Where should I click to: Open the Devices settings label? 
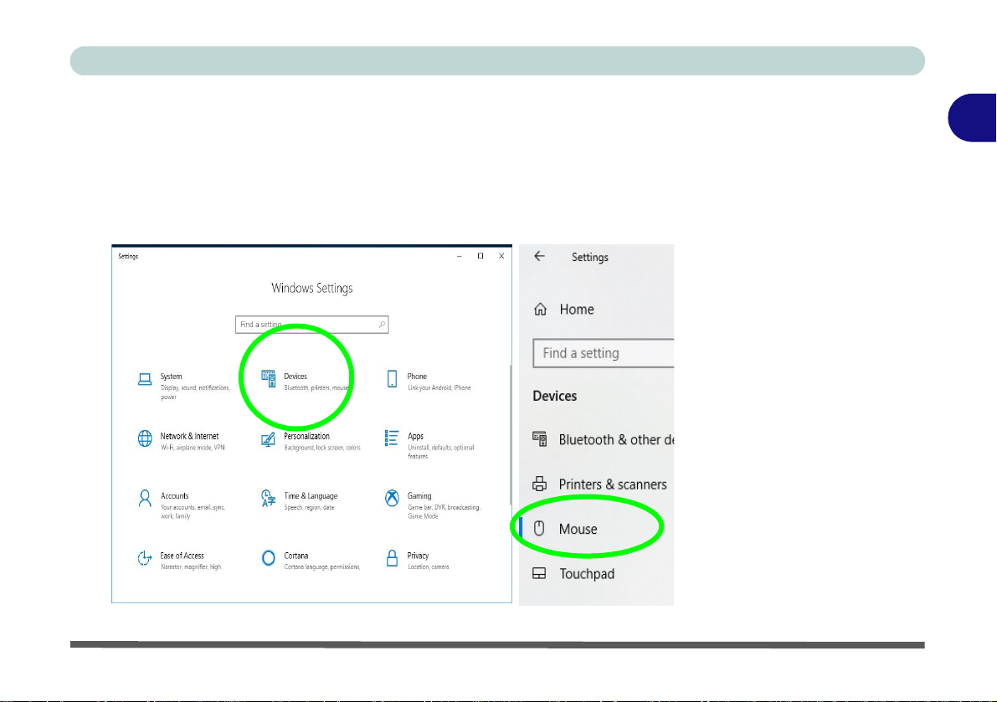coord(295,376)
